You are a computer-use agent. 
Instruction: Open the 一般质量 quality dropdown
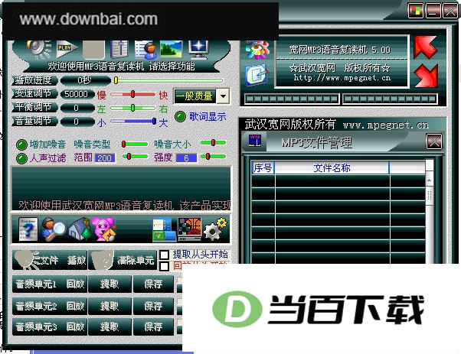coord(223,96)
